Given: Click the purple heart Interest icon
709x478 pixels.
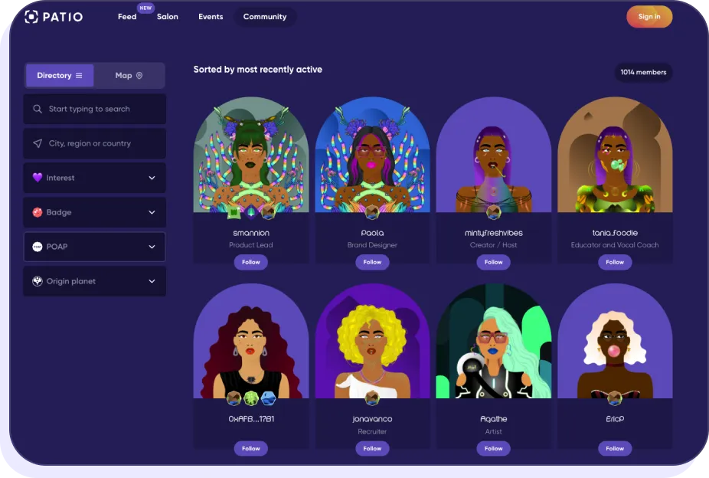Looking at the screenshot, I should (x=38, y=178).
